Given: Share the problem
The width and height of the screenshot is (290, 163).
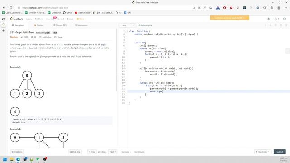Looking at the screenshot, I should point(58,37).
